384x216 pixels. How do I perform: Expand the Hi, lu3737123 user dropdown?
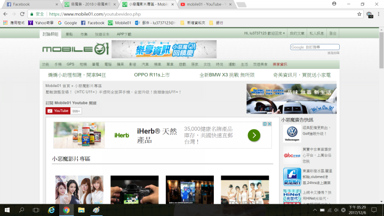click(x=264, y=33)
